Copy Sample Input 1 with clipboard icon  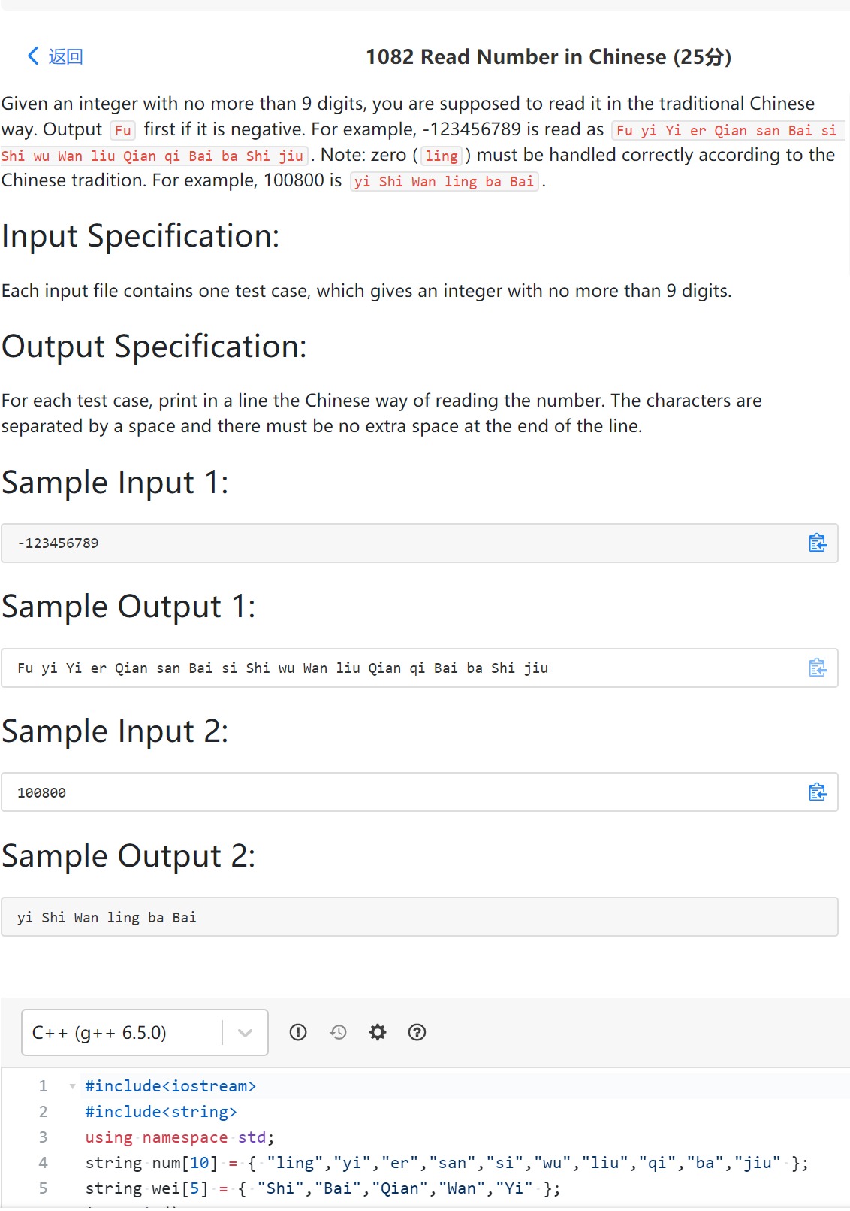(x=817, y=543)
